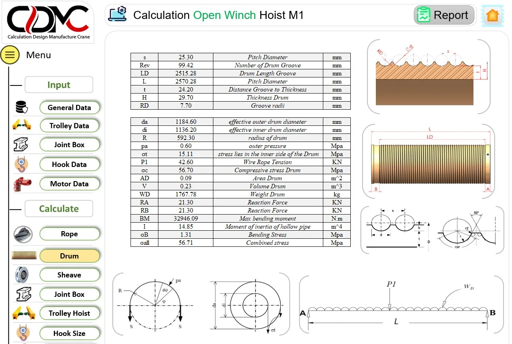Open the Hook Data page
Image resolution: width=512 pixels, height=344 pixels.
click(70, 165)
